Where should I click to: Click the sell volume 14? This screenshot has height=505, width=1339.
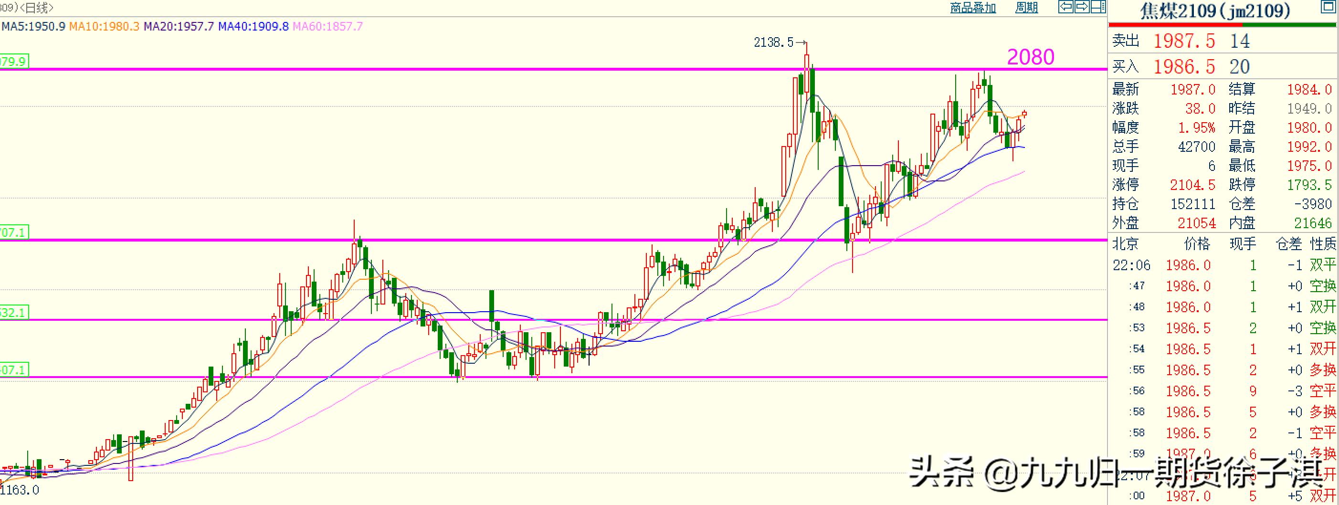pyautogui.click(x=1240, y=41)
